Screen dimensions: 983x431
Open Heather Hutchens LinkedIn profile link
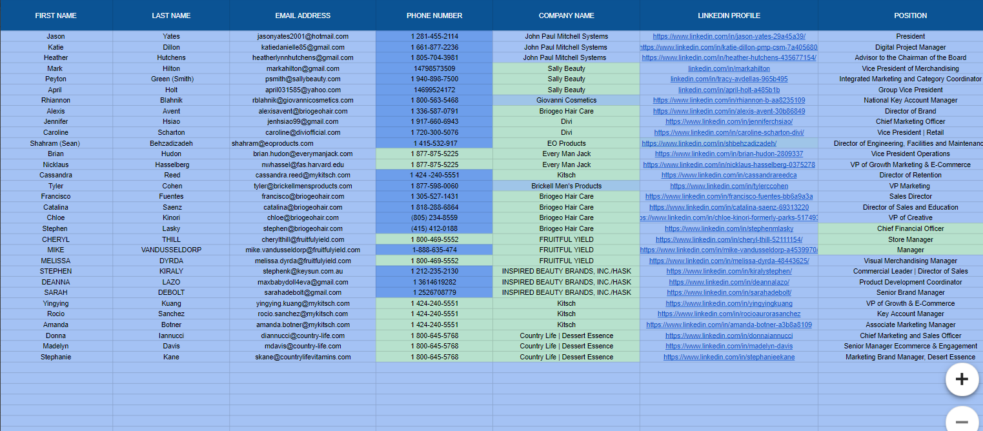tap(729, 58)
